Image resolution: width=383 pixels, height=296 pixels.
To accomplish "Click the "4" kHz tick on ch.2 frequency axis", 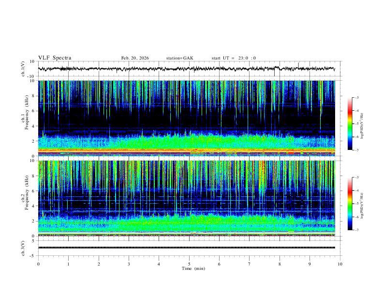I will coord(33,206).
